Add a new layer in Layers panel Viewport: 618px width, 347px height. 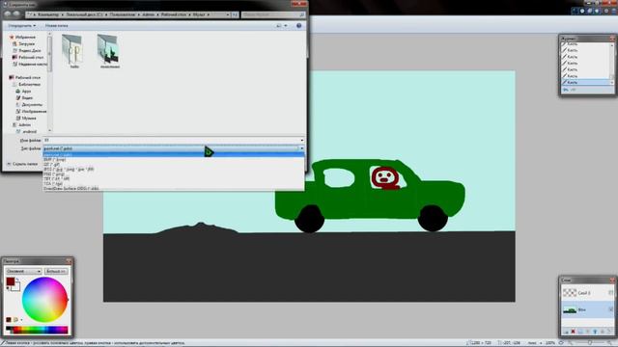566,332
